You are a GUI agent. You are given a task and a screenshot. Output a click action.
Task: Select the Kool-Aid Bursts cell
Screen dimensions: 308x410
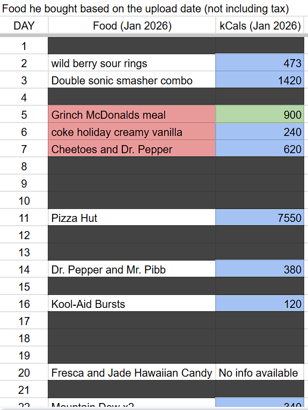pos(132,304)
